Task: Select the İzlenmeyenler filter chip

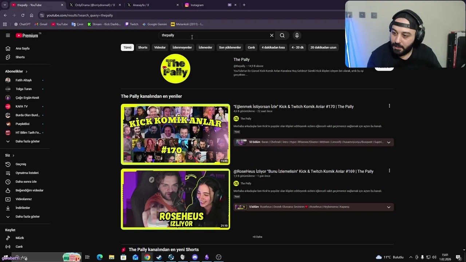Action: [182, 47]
